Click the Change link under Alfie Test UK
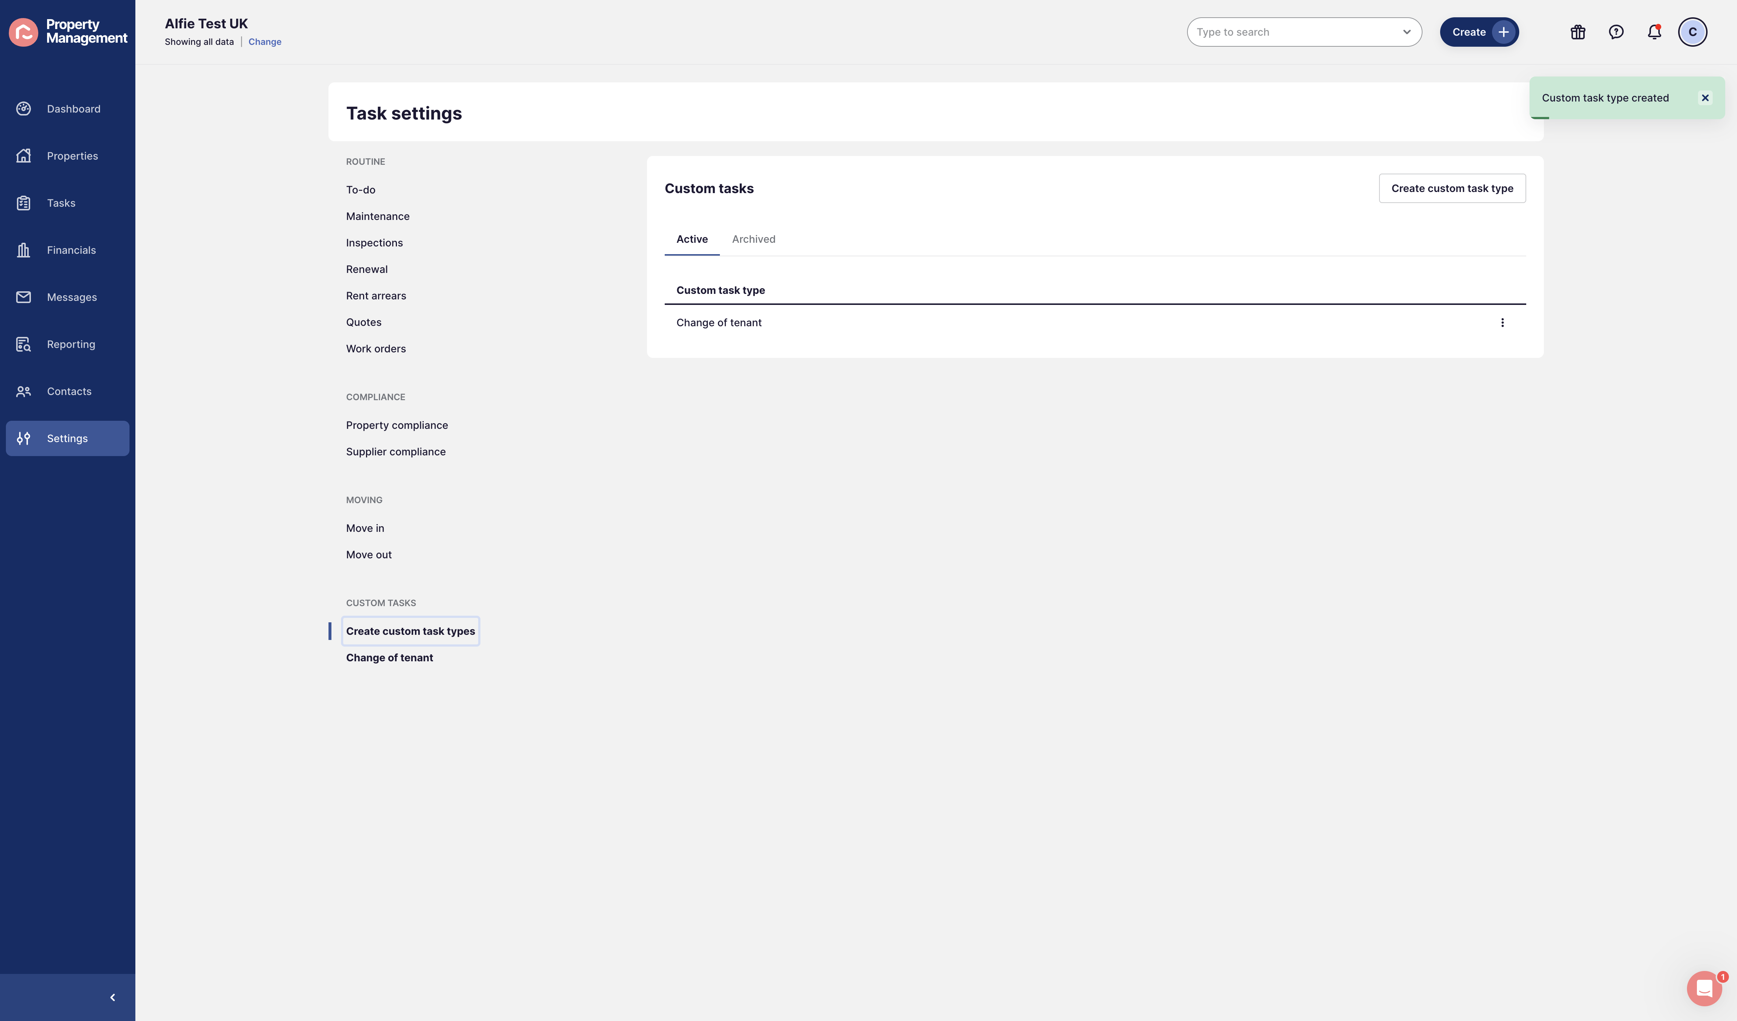 pos(265,42)
